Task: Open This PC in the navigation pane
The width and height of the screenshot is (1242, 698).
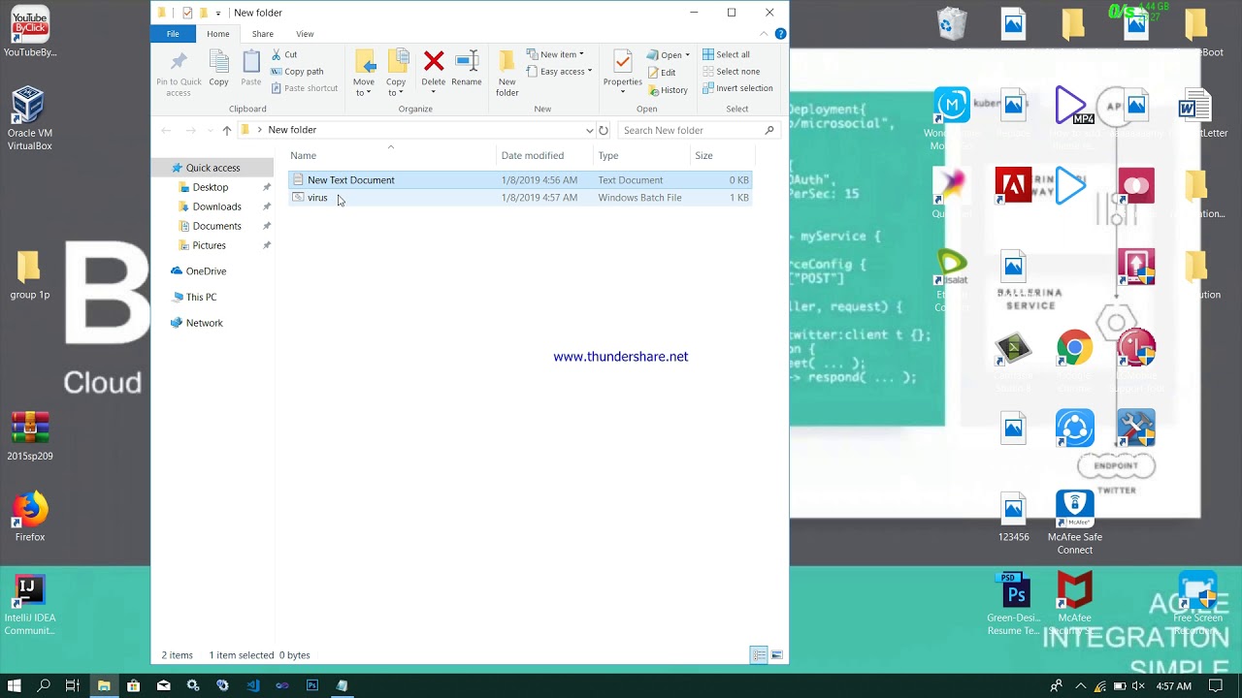Action: [x=201, y=297]
